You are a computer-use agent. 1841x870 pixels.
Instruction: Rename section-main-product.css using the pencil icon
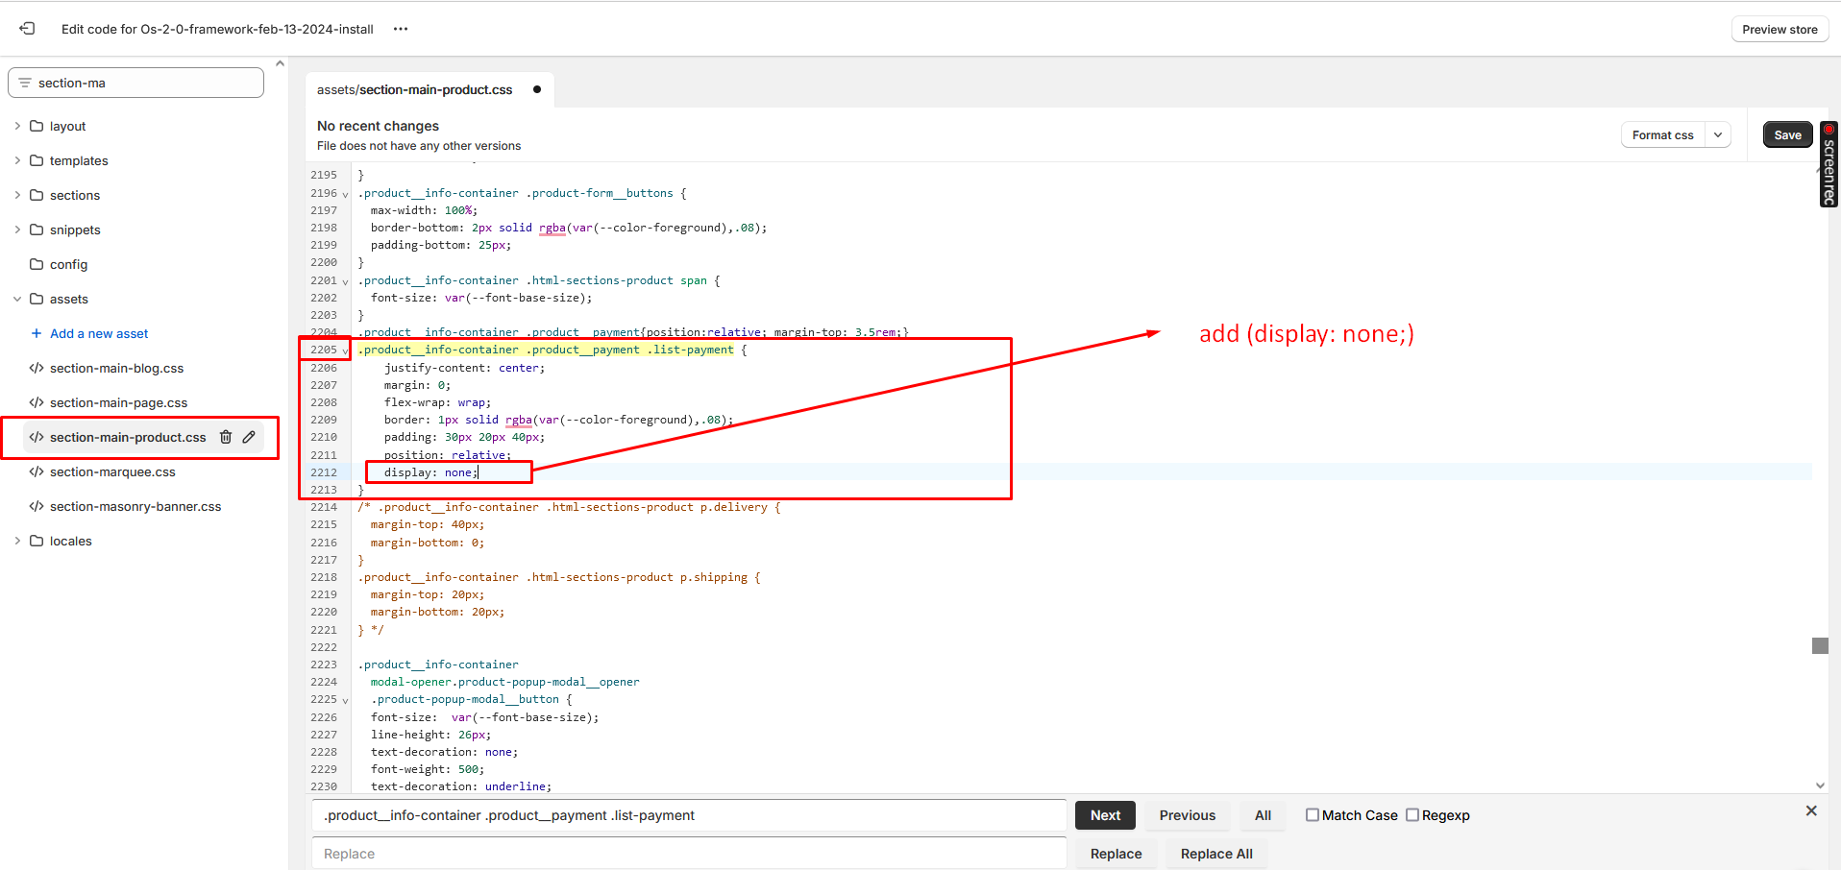pos(249,437)
